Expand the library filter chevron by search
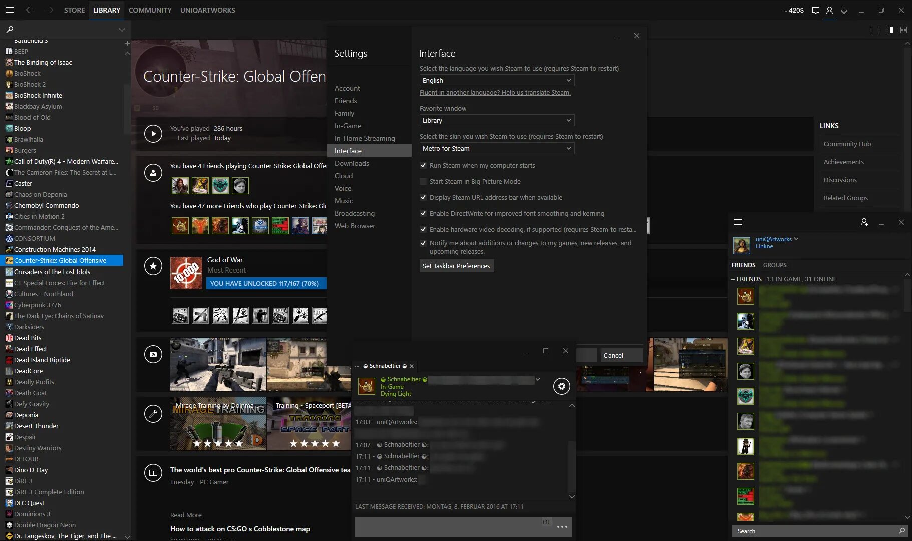This screenshot has height=541, width=912. tap(122, 30)
